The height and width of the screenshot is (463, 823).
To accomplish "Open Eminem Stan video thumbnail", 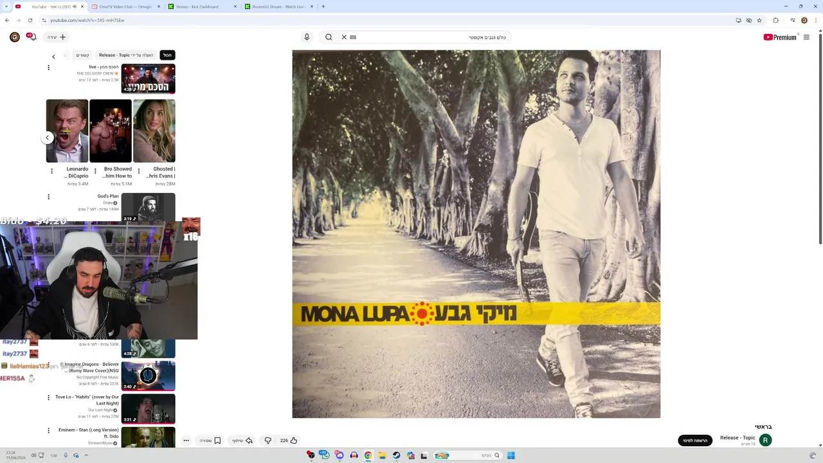I will pyautogui.click(x=148, y=437).
